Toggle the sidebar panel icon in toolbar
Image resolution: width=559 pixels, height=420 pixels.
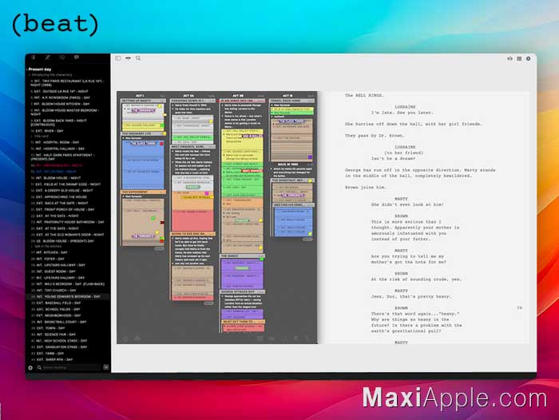(118, 58)
